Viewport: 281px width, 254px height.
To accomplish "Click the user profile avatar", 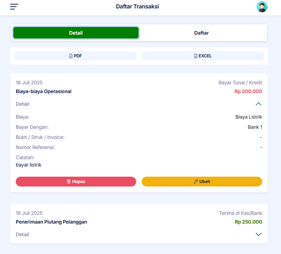I will (262, 7).
